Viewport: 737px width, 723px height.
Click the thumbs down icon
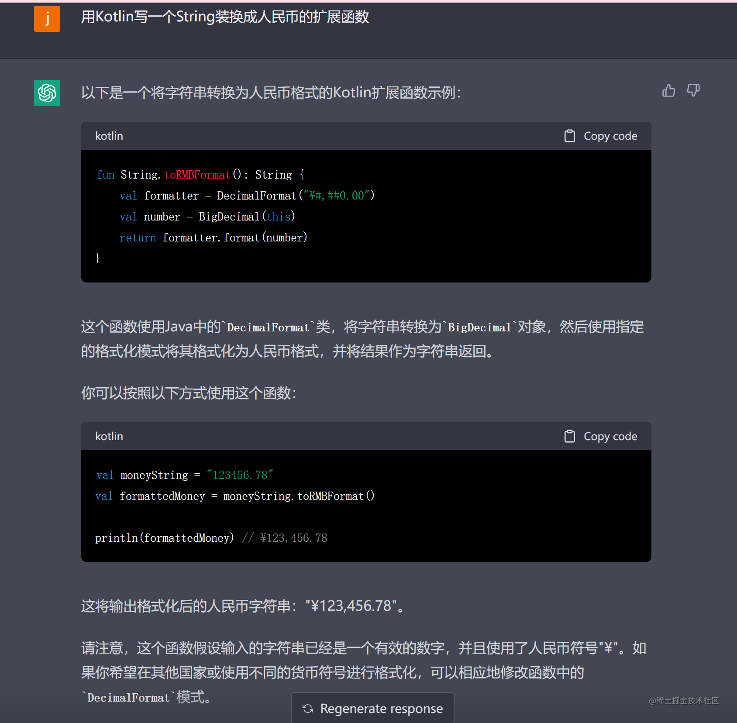coord(693,90)
